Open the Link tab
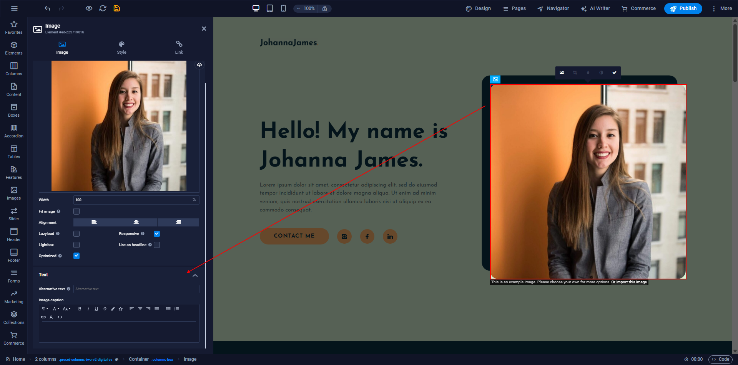738x365 pixels. tap(179, 48)
